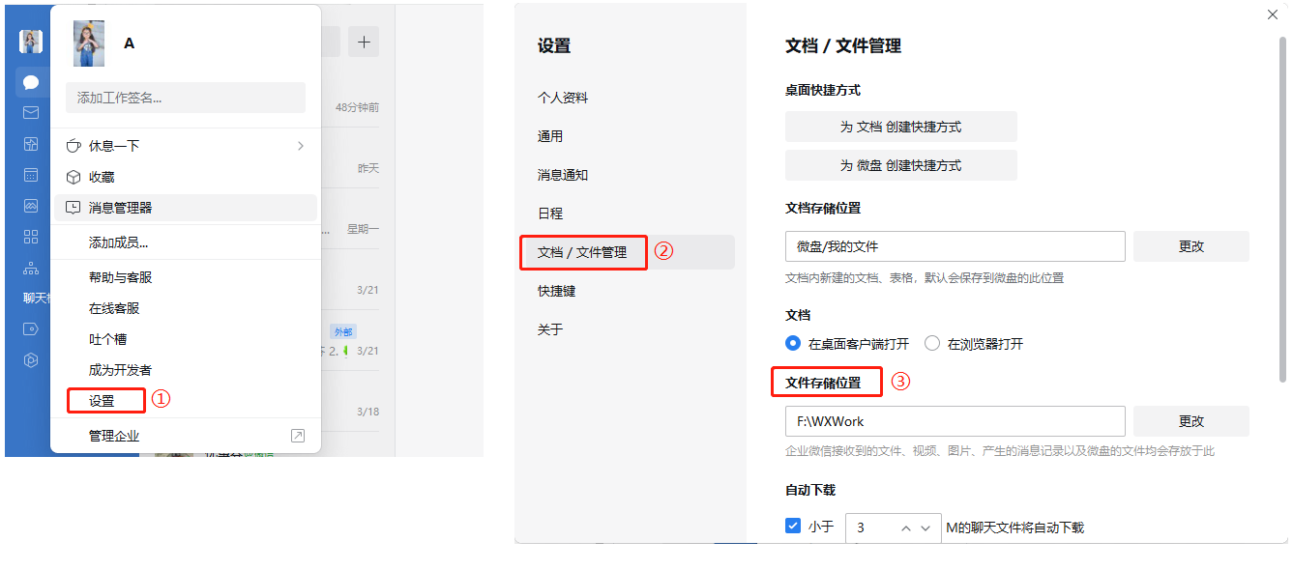Open the Workbench four-squares grid icon

coord(31,237)
